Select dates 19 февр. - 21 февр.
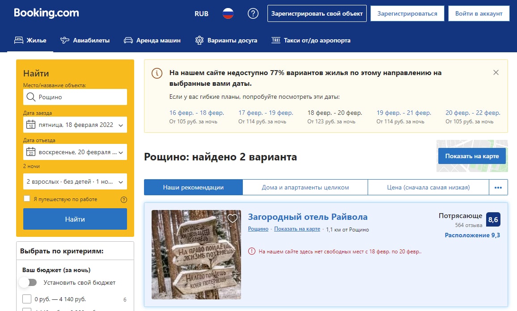Viewport: 517px width, 311px height. pyautogui.click(x=404, y=113)
